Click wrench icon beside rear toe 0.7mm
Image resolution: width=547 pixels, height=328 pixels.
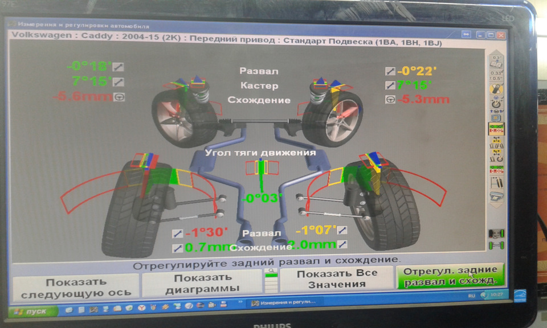point(178,248)
